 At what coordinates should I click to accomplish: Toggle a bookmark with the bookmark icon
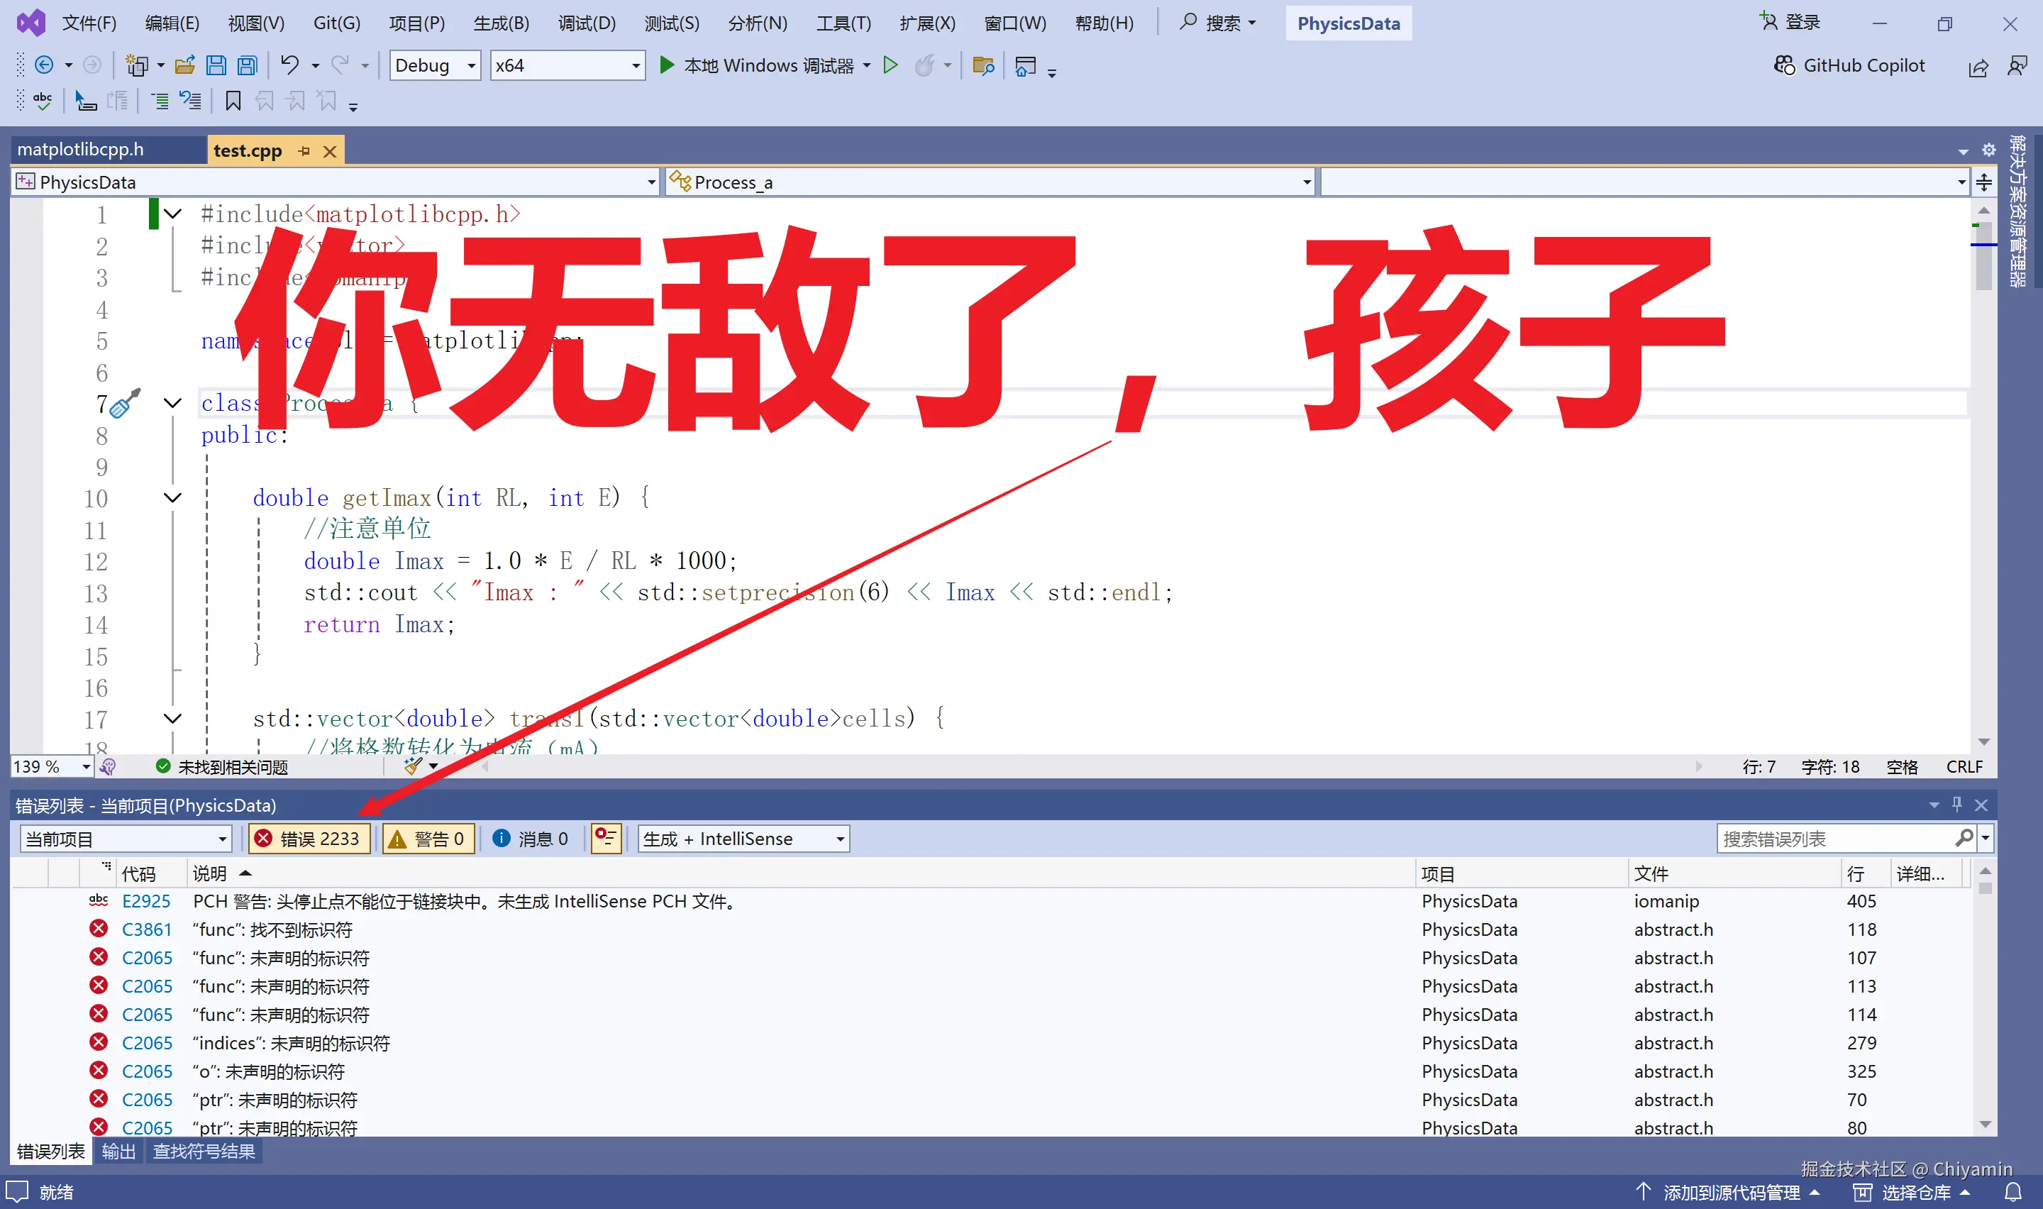(x=233, y=100)
